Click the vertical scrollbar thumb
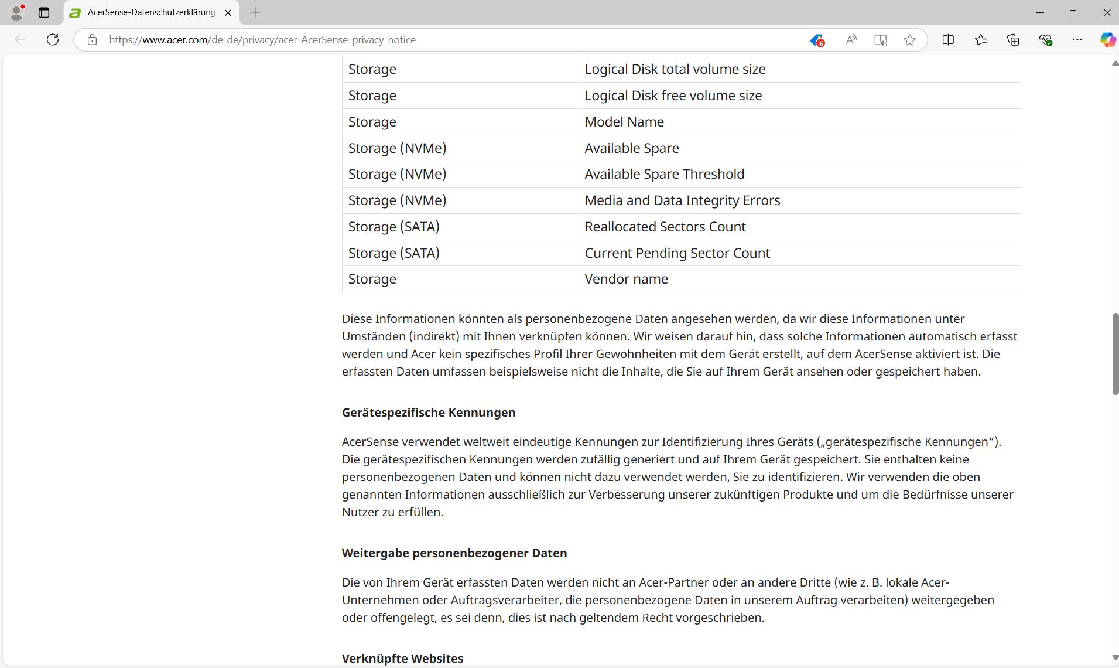Image resolution: width=1119 pixels, height=668 pixels. point(1115,354)
